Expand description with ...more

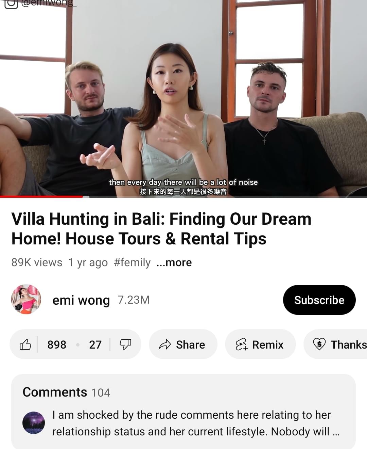(174, 262)
